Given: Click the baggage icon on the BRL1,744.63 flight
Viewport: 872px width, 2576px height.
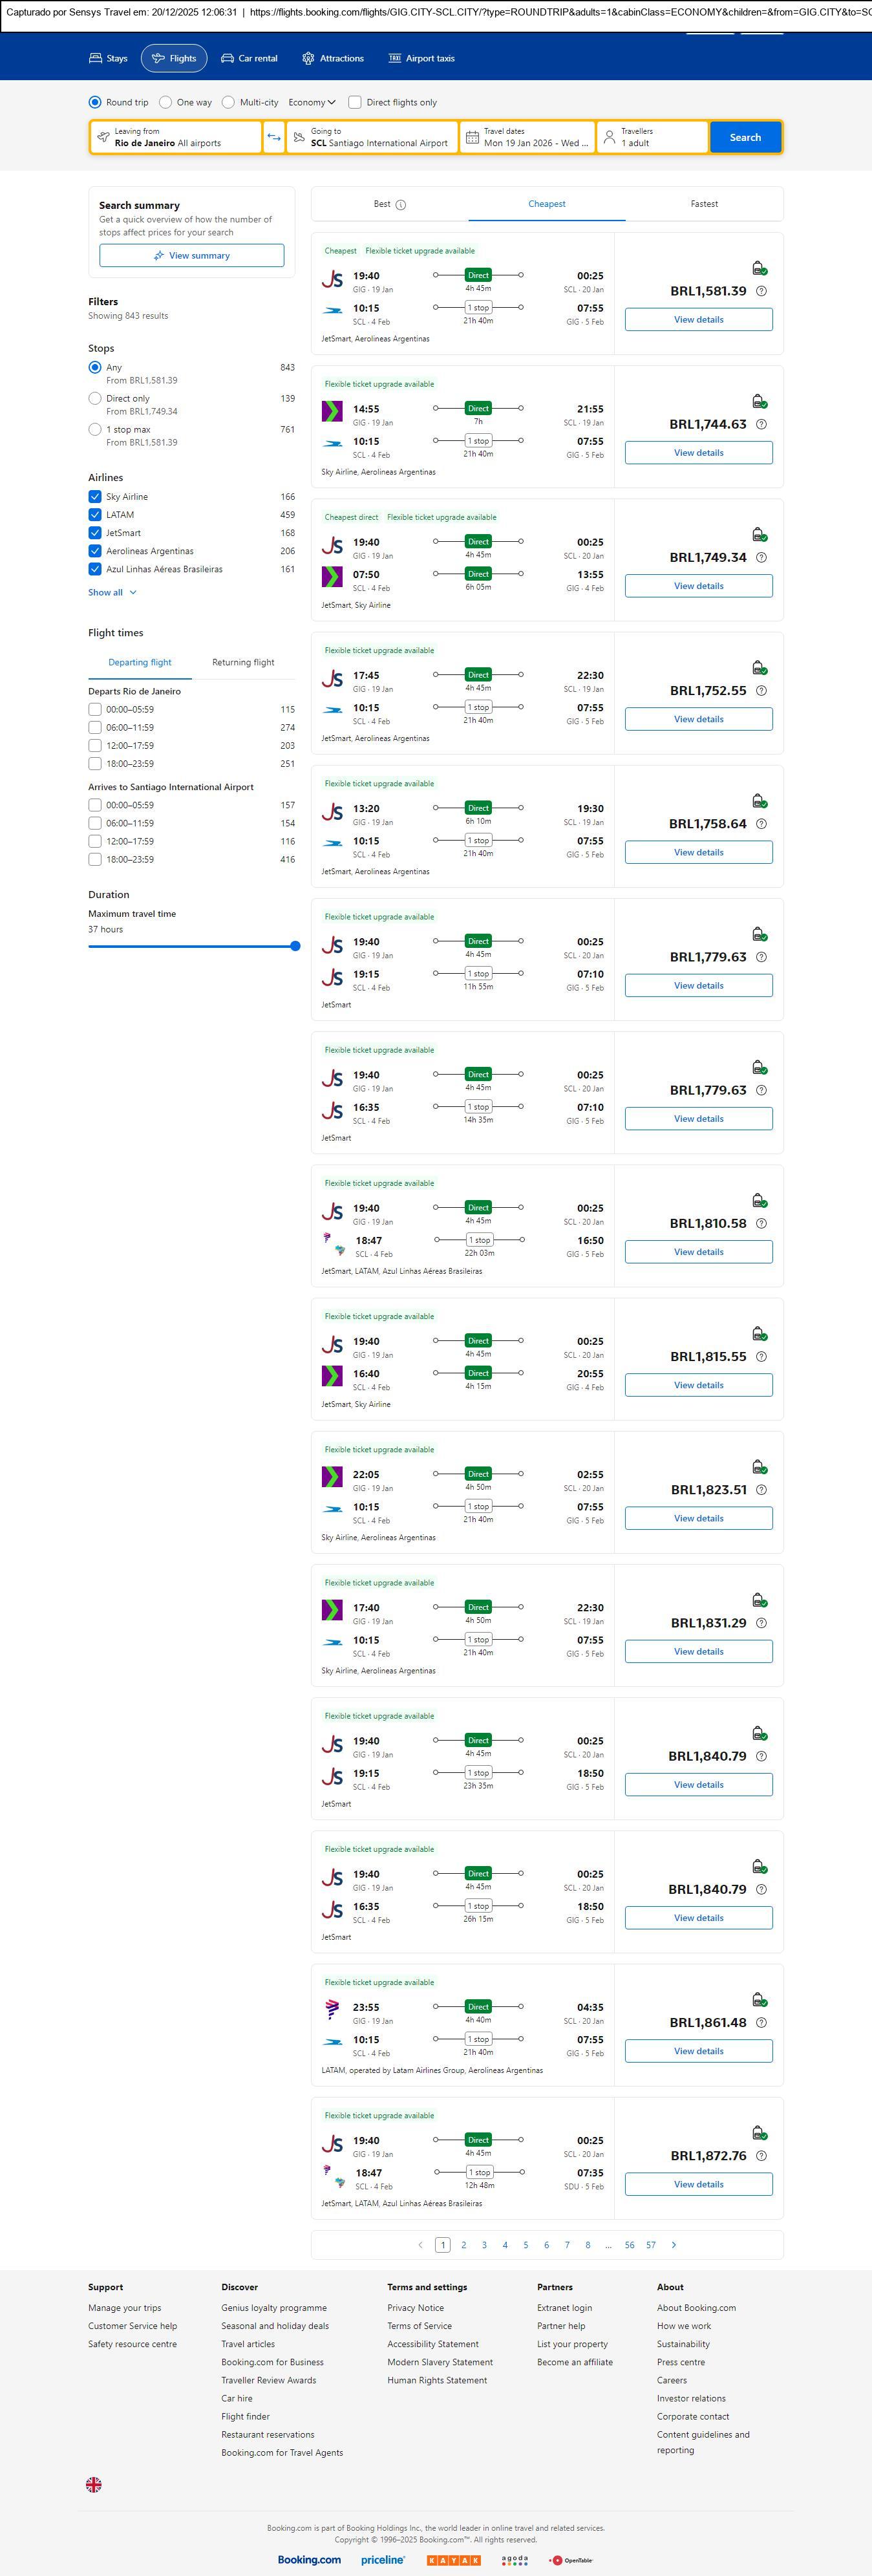Looking at the screenshot, I should pyautogui.click(x=759, y=402).
